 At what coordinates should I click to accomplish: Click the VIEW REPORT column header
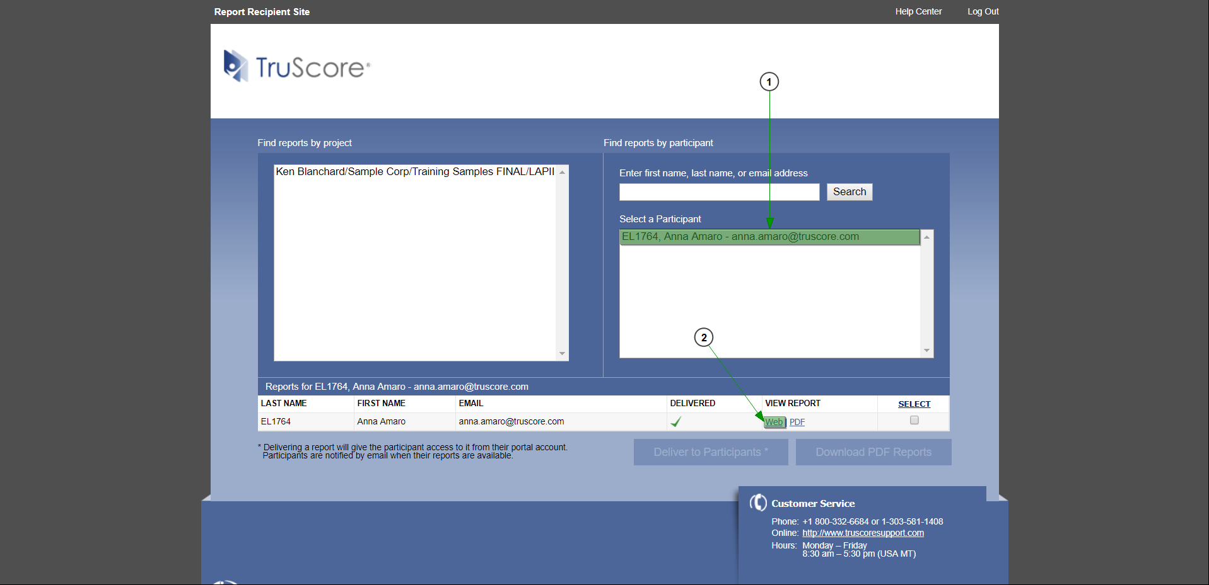click(x=793, y=404)
